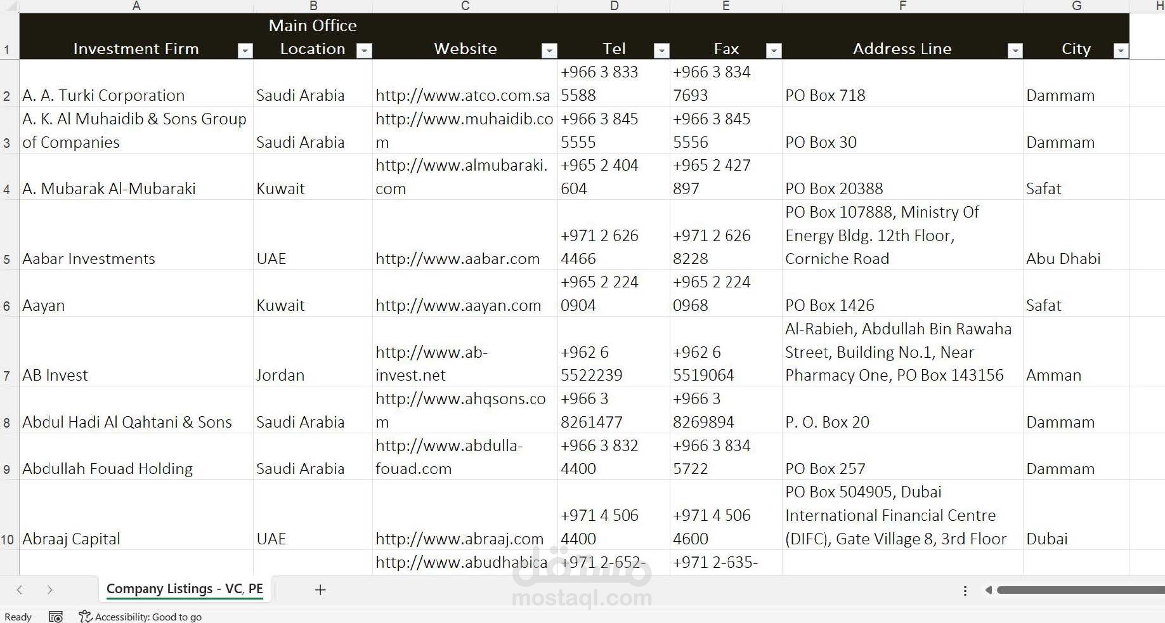Viewport: 1165px width, 623px height.
Task: Open the Investment Firm filter dropdown
Action: point(245,51)
